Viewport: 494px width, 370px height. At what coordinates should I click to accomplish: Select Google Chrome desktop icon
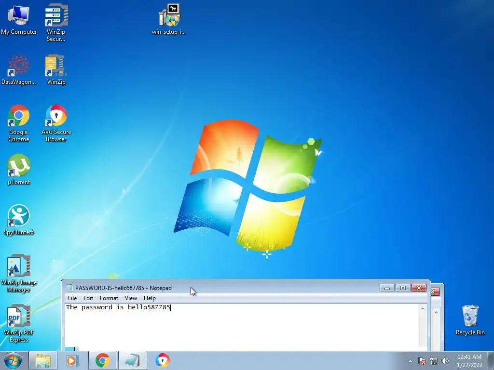click(x=19, y=123)
